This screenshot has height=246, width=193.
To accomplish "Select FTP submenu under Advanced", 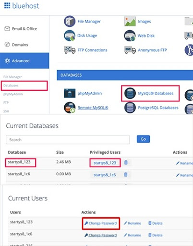I will click(x=6, y=102).
